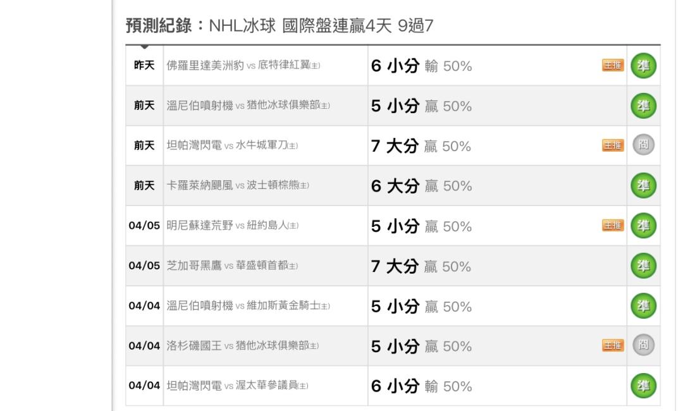The height and width of the screenshot is (411, 683).
Task: Open the 佛羅里達美洲豹 vs 底特律紅翼 matchup
Action: click(243, 66)
